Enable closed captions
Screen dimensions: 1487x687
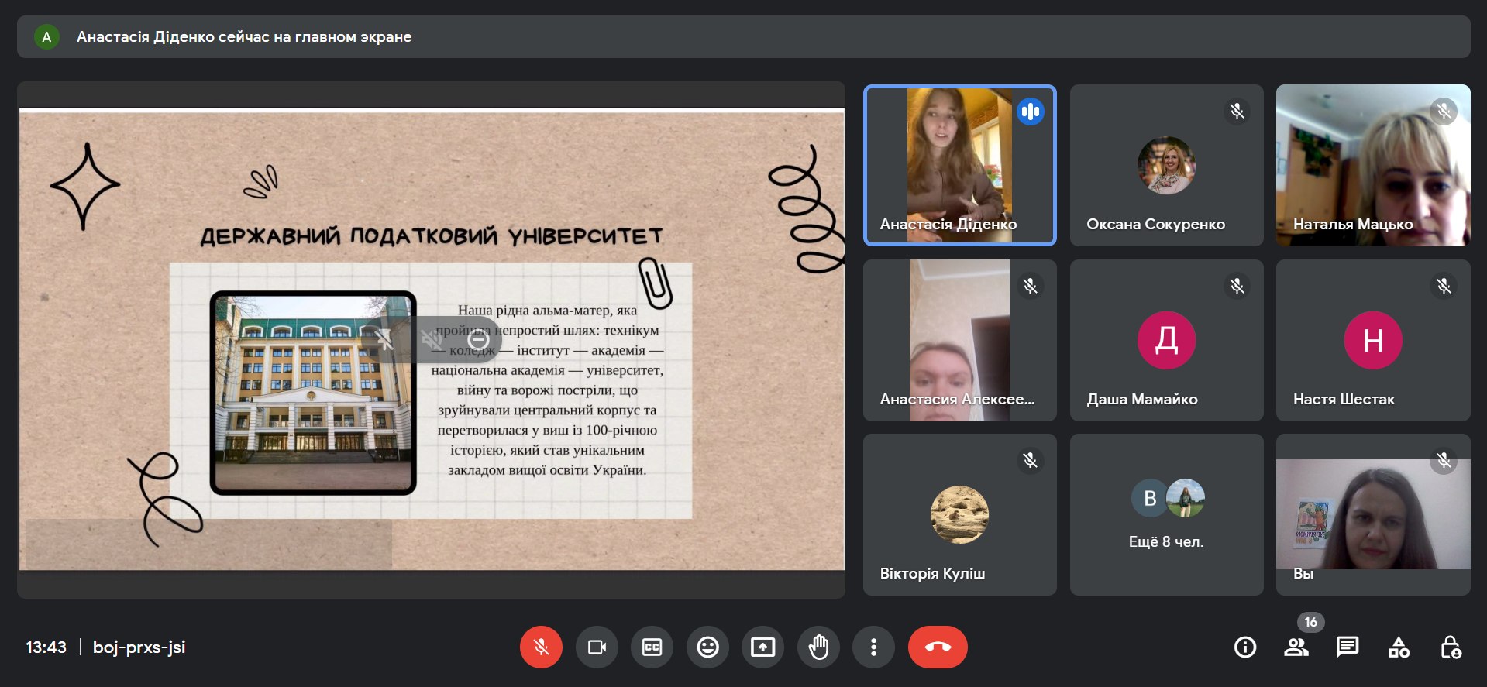[652, 647]
